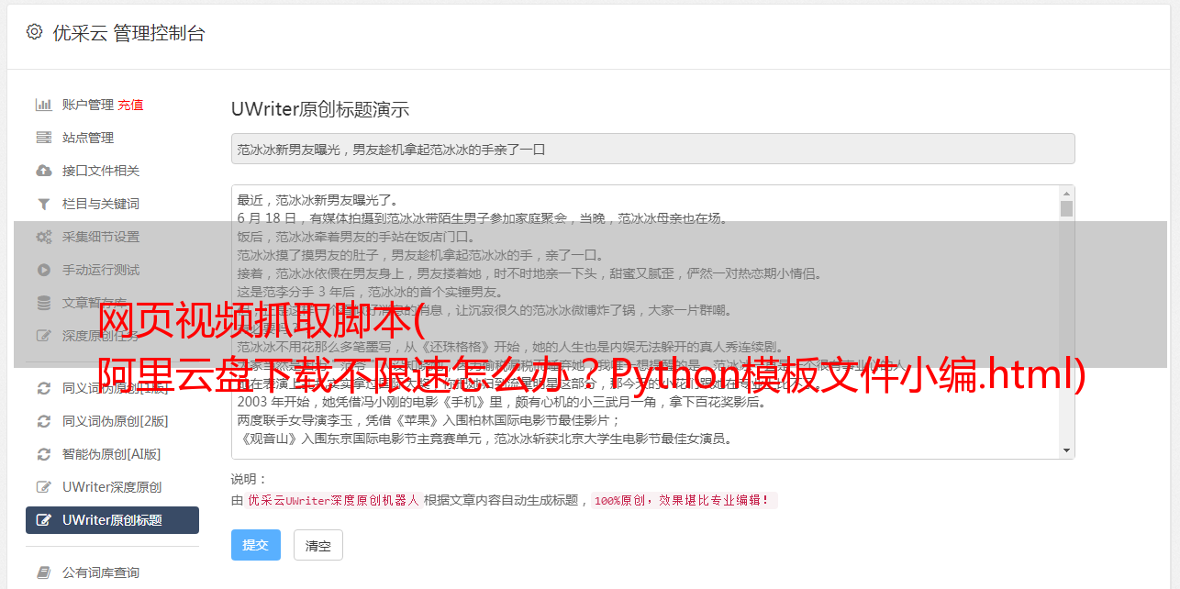
Task: Click the text area scrollbar down arrow
Action: click(x=1066, y=450)
